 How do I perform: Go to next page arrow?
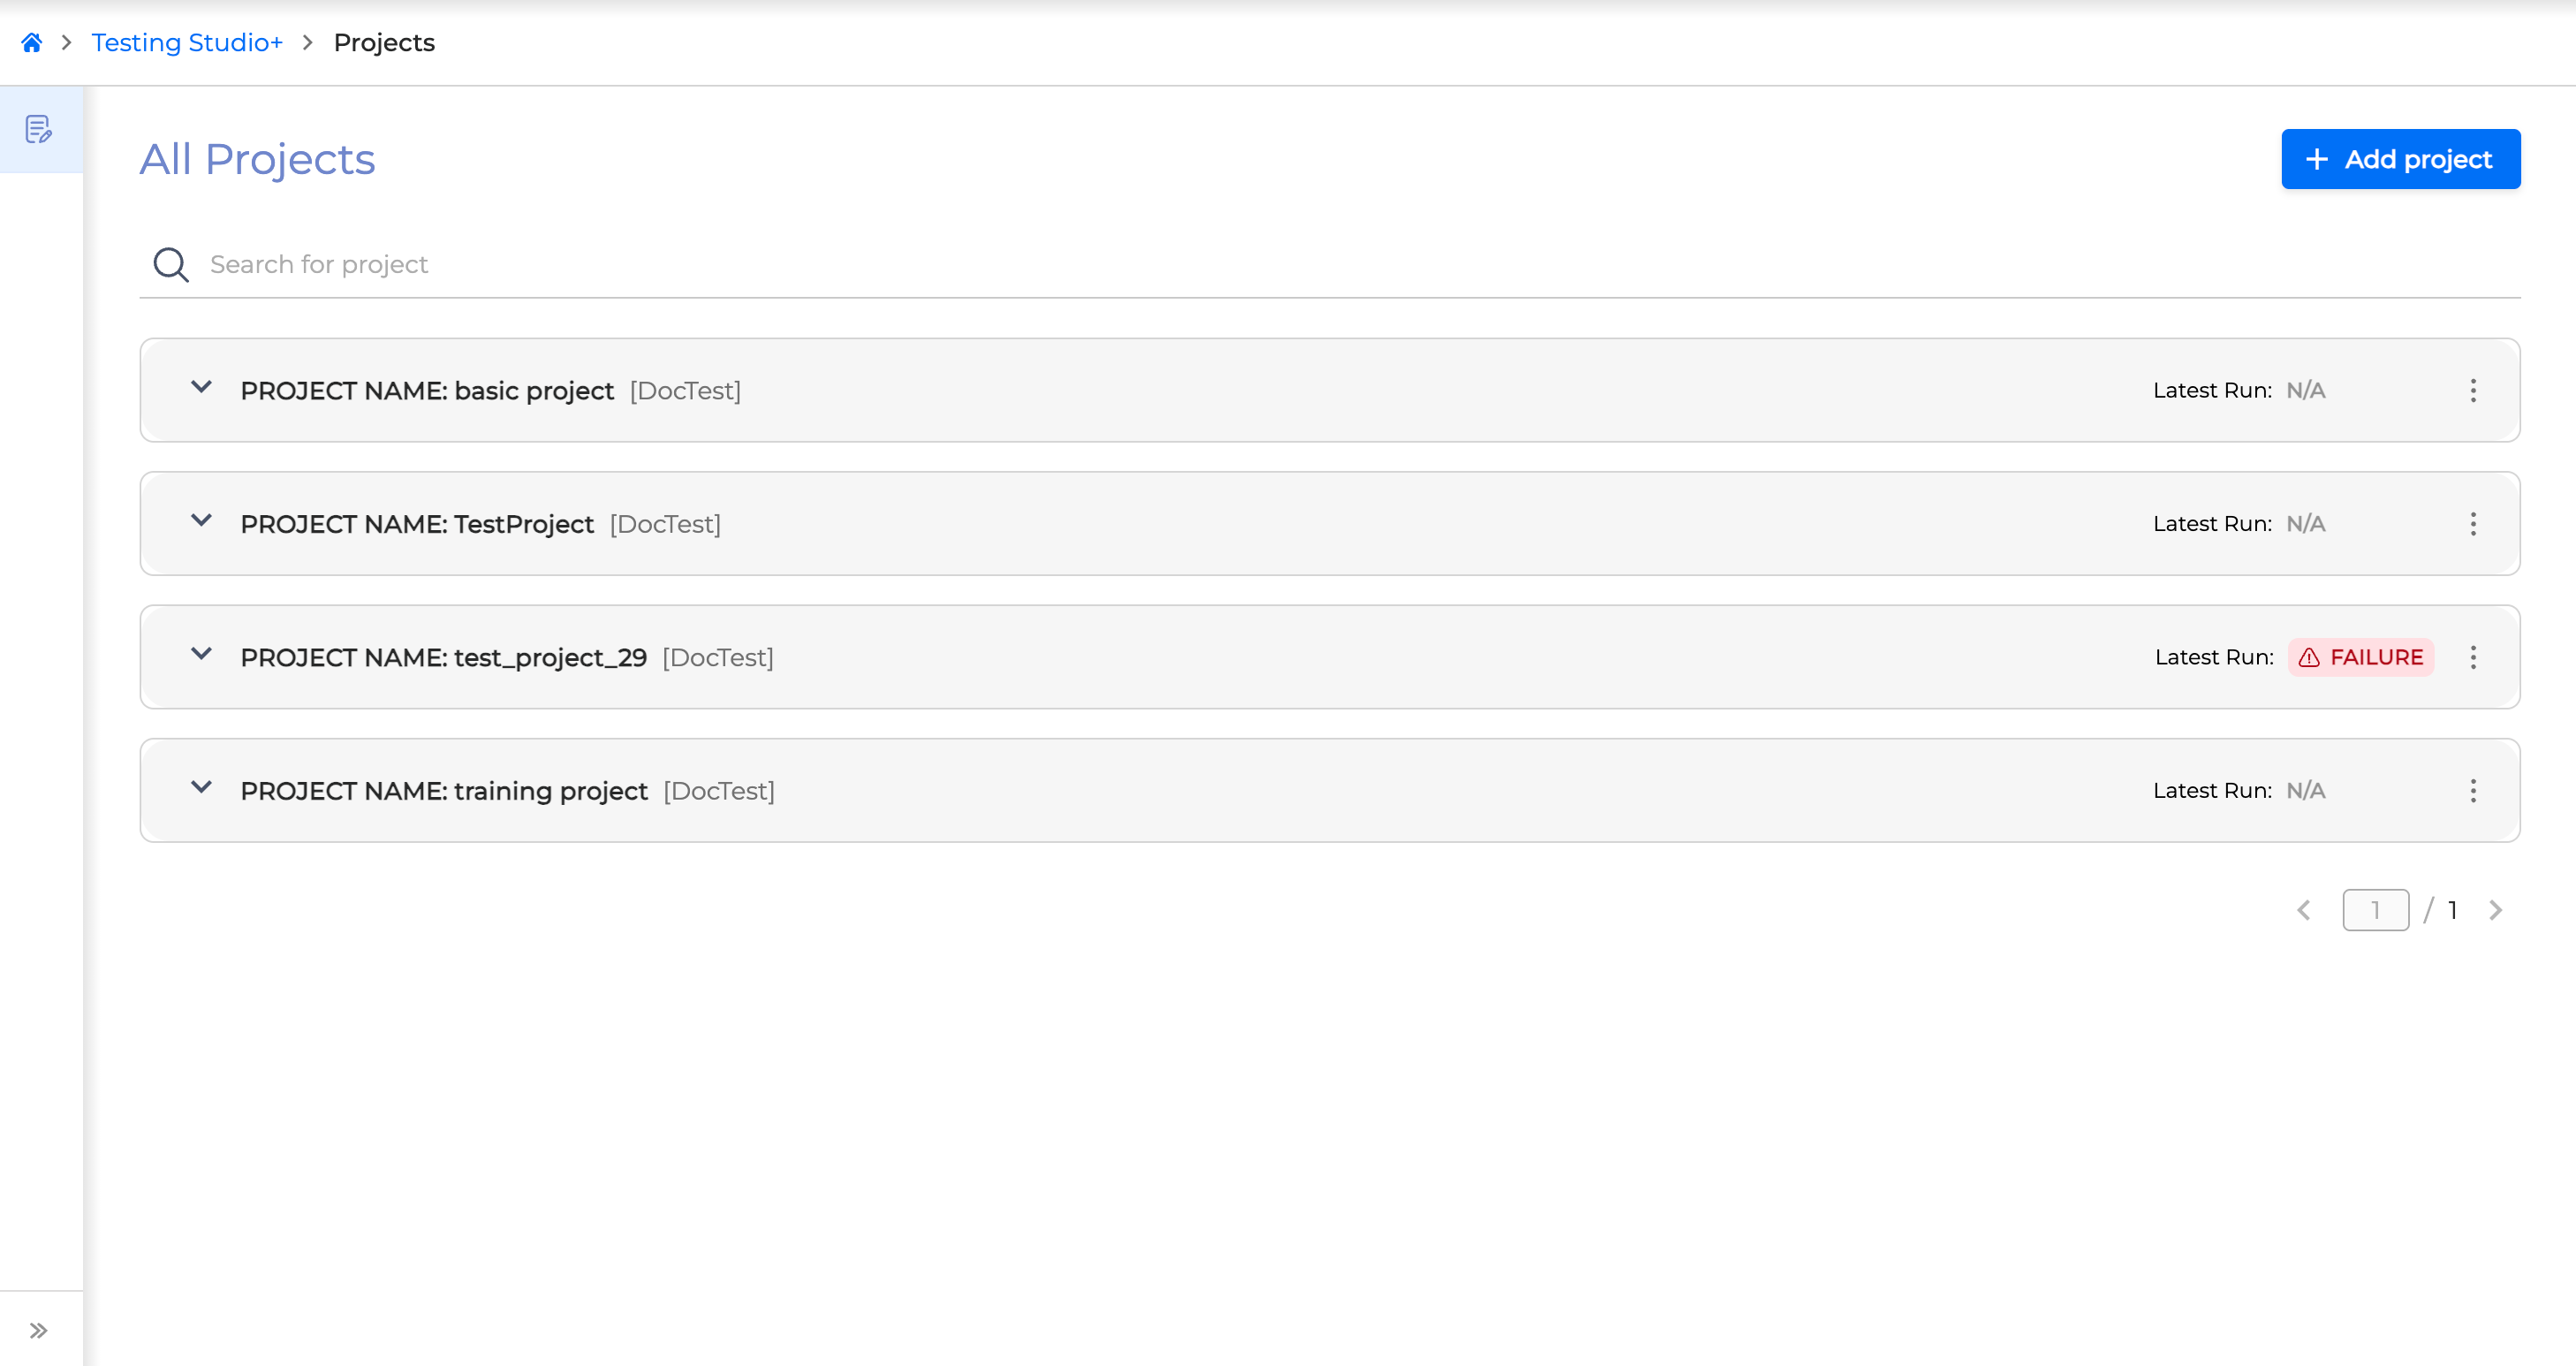coord(2496,910)
